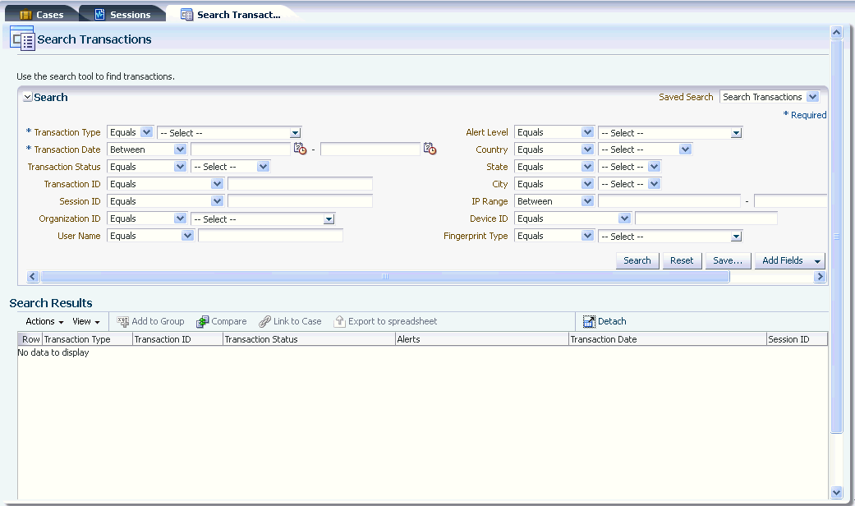Open start date calendar picker for Transaction Date
The width and height of the screenshot is (855, 506).
[x=300, y=149]
